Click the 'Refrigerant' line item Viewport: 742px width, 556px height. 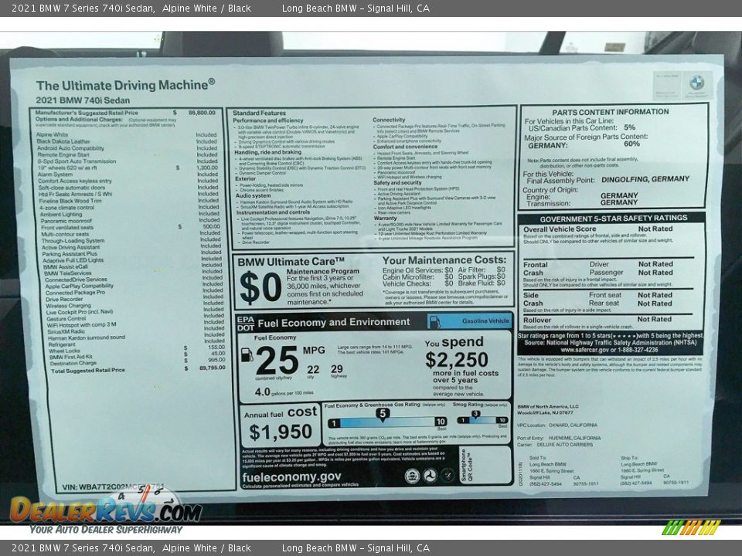coord(62,344)
